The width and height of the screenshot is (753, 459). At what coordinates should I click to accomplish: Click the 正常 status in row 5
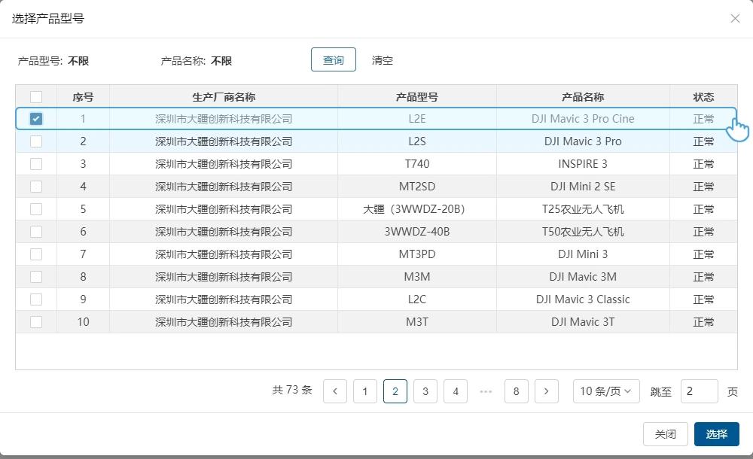click(703, 209)
